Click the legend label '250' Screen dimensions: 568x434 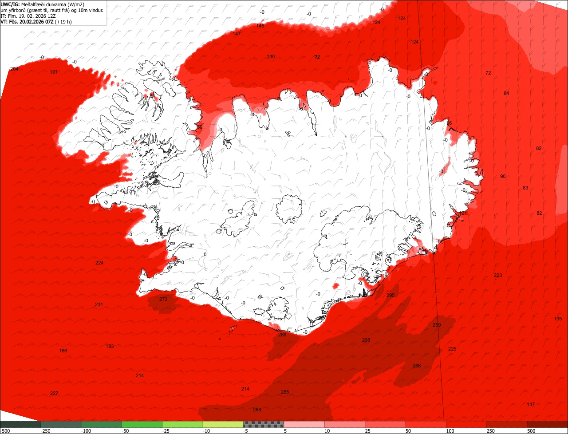pos(491,431)
